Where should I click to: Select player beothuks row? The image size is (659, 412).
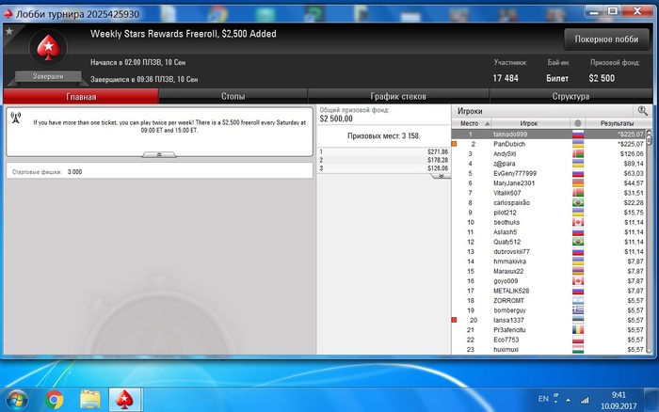549,223
